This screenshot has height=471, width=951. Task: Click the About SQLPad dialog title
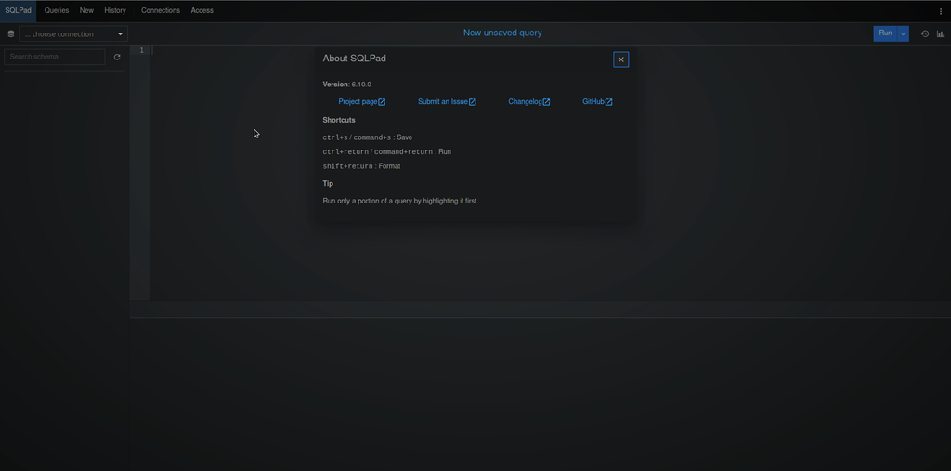click(x=354, y=59)
